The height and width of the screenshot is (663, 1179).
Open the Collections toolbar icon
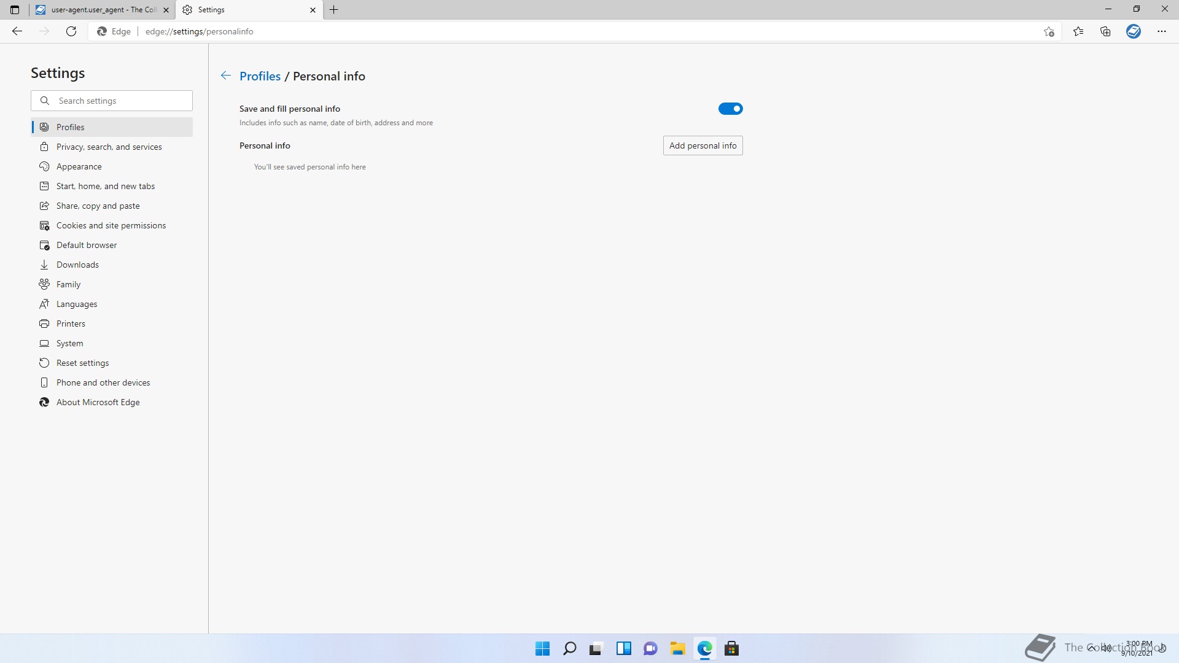point(1105,31)
